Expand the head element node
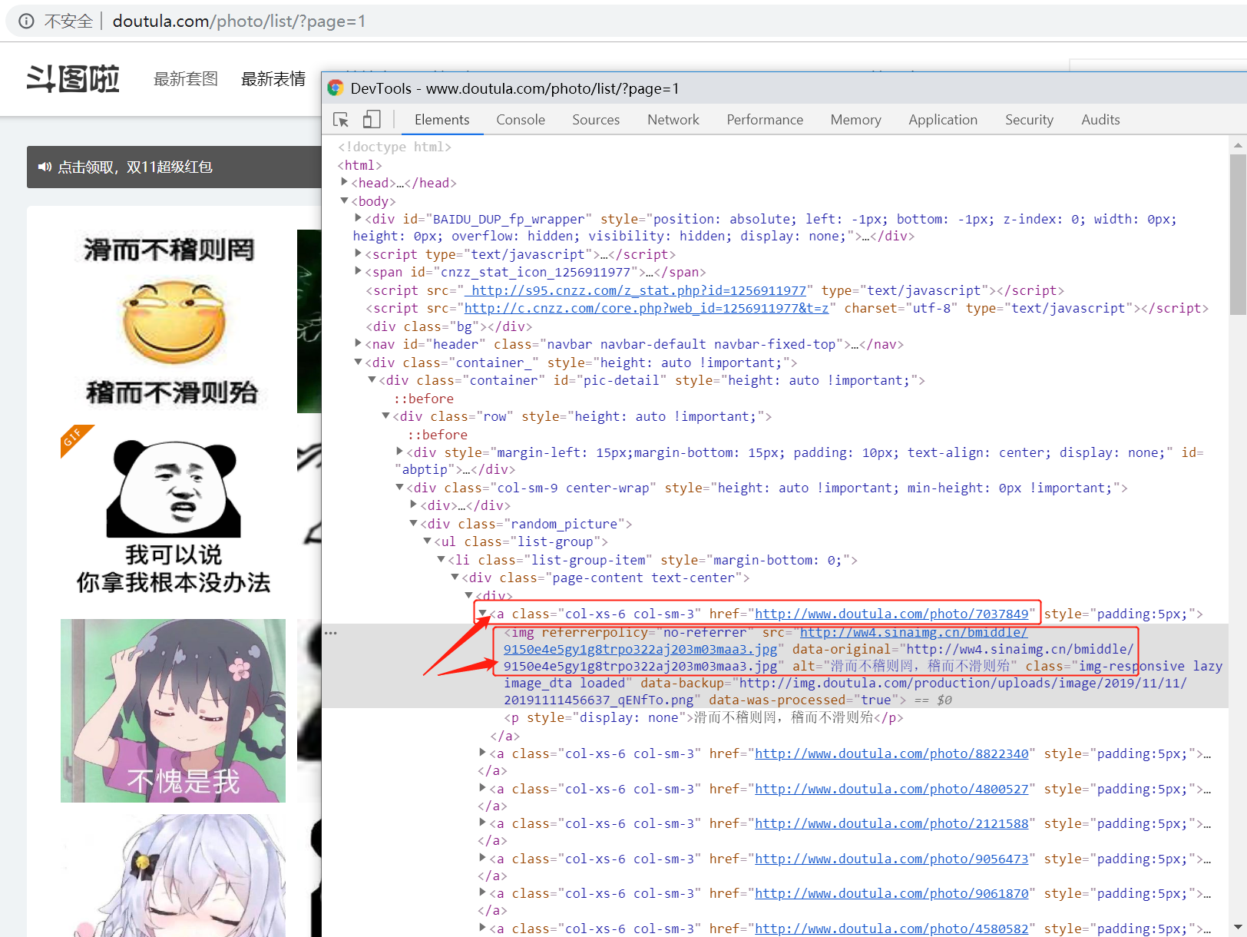 345,182
